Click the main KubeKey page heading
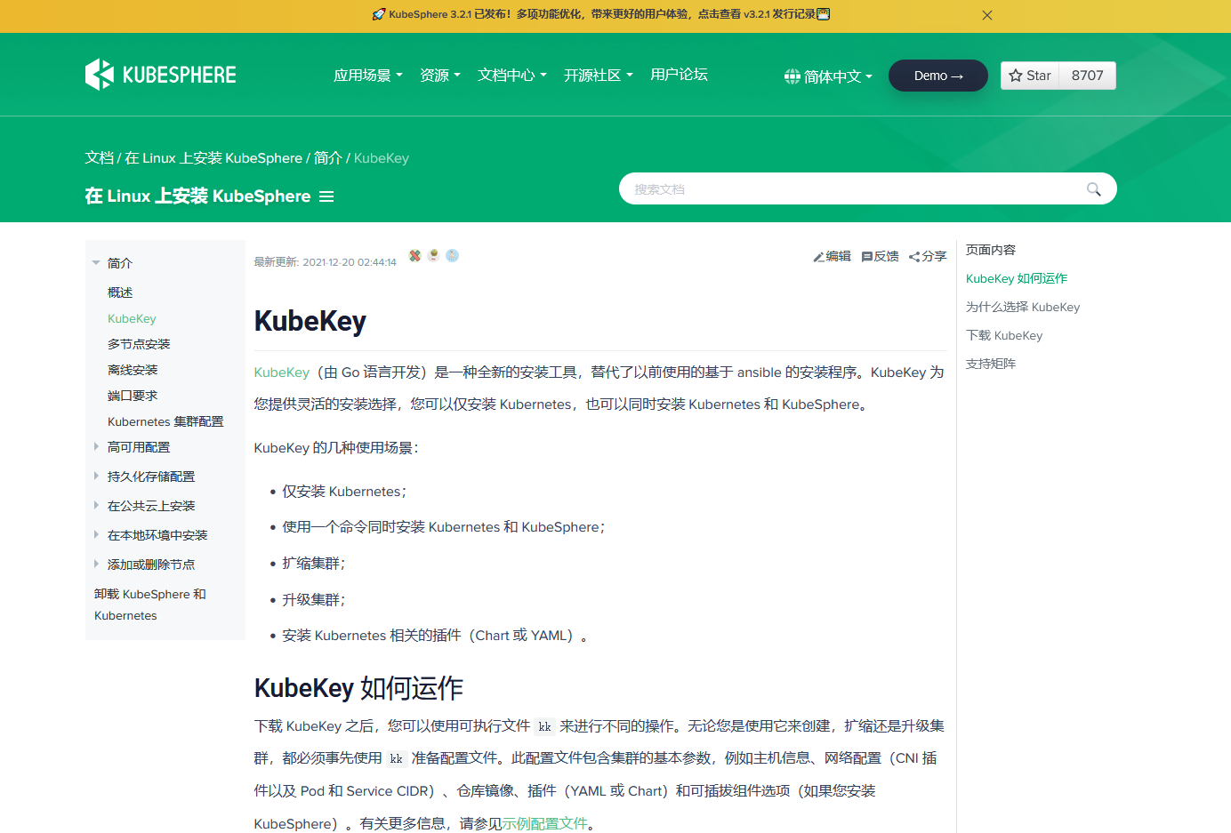 click(x=310, y=321)
